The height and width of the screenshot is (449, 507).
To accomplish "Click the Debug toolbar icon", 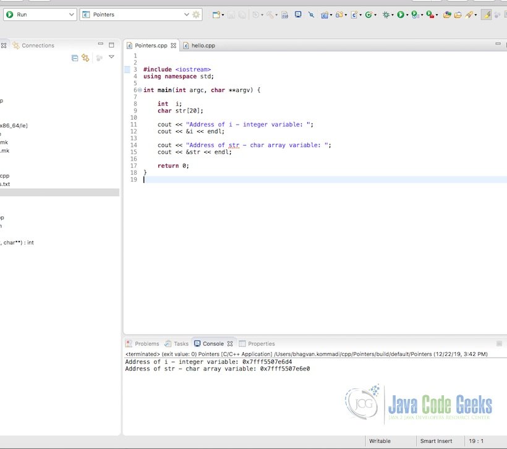I will (x=386, y=15).
